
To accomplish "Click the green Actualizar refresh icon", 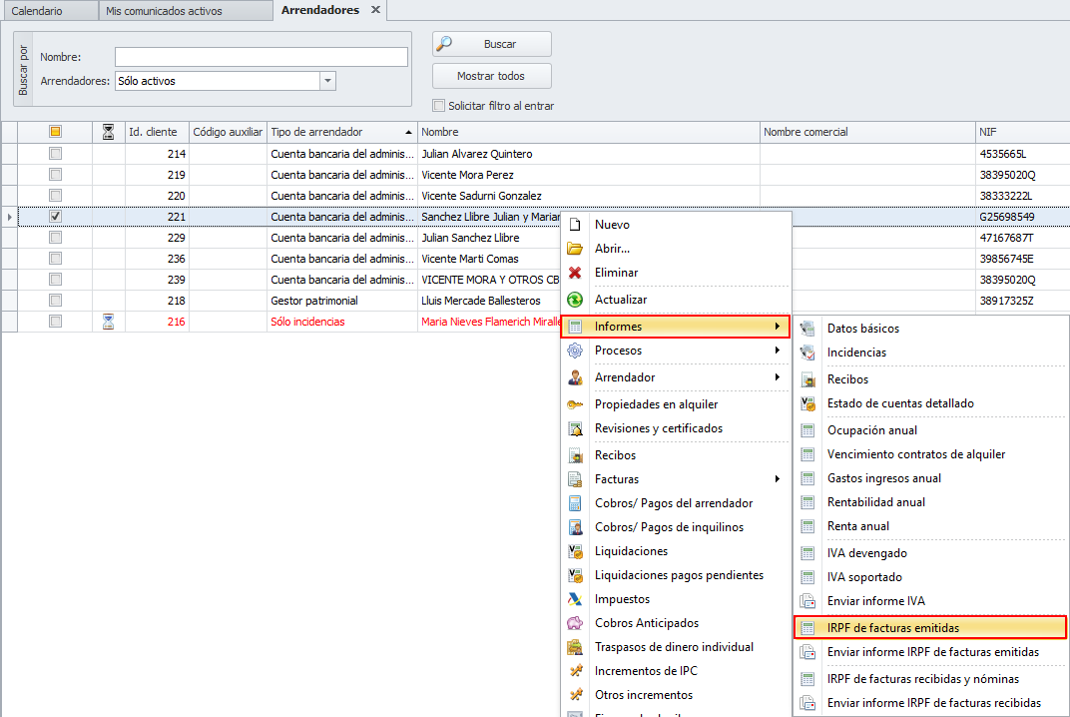I will point(575,300).
